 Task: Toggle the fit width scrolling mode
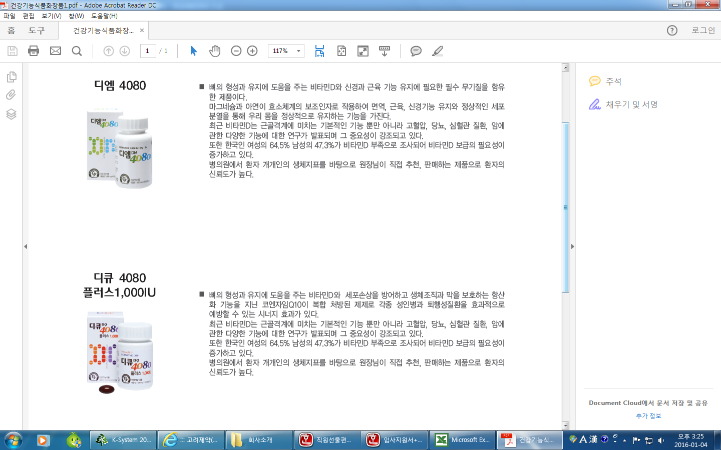pyautogui.click(x=319, y=51)
